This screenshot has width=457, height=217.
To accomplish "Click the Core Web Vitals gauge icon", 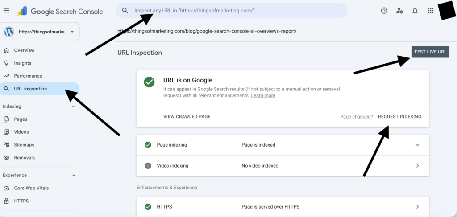I will (6, 188).
